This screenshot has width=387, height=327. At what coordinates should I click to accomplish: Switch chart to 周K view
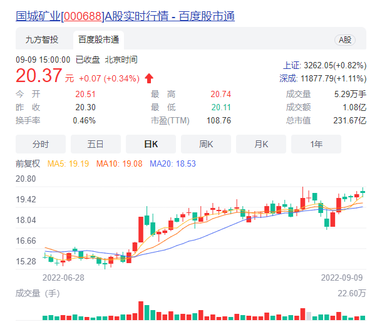206,144
